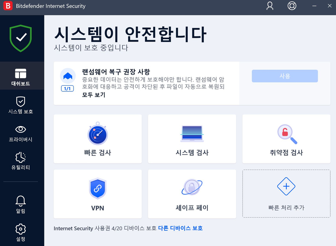Click the 빠른 처리 추가 label
Viewport: 336px width, 246px height.
[286, 207]
